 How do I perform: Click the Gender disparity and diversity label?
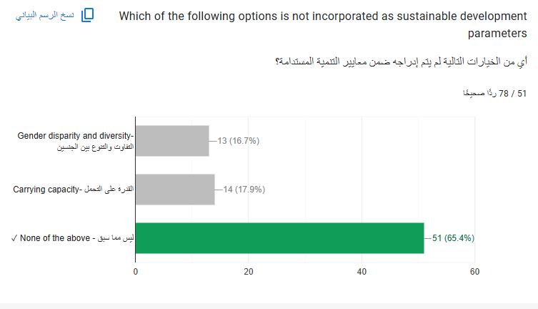point(76,136)
